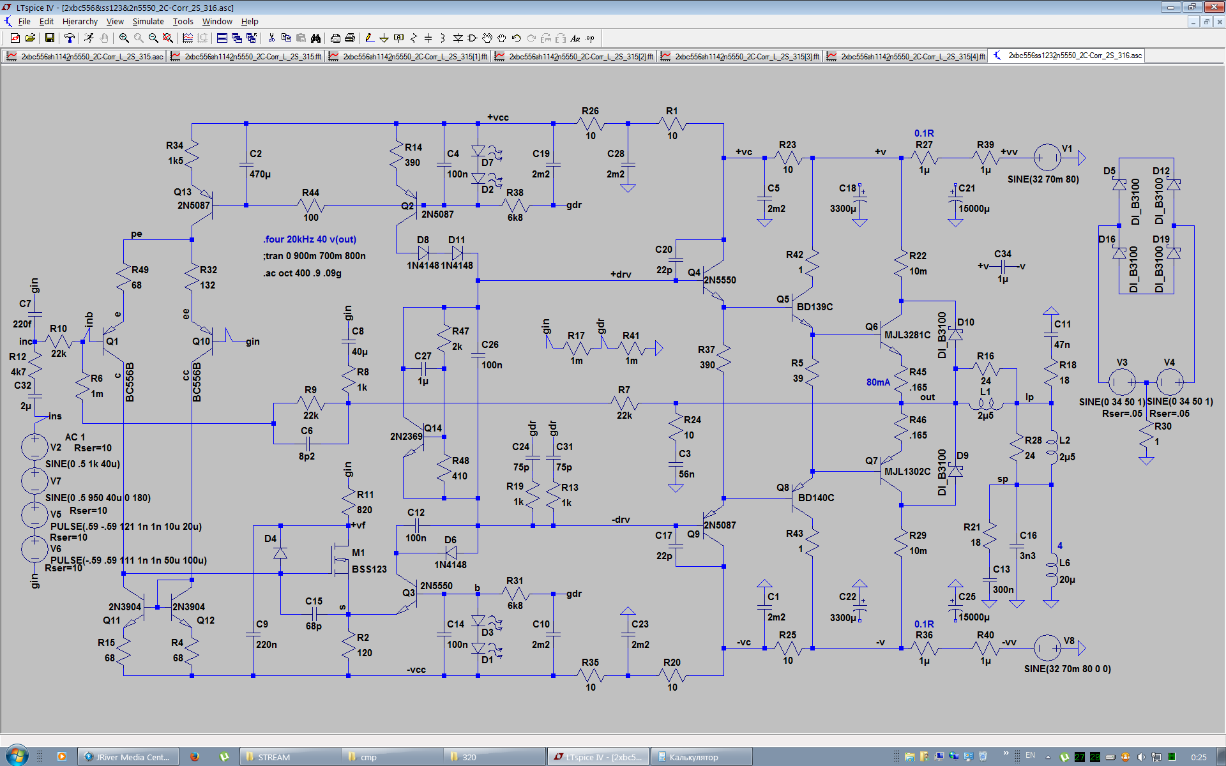This screenshot has height=766, width=1226.
Task: Open the File menu
Action: (24, 21)
